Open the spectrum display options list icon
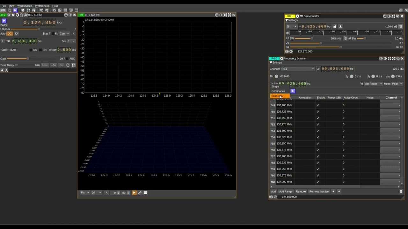This screenshot has width=408, height=229. coord(145,193)
